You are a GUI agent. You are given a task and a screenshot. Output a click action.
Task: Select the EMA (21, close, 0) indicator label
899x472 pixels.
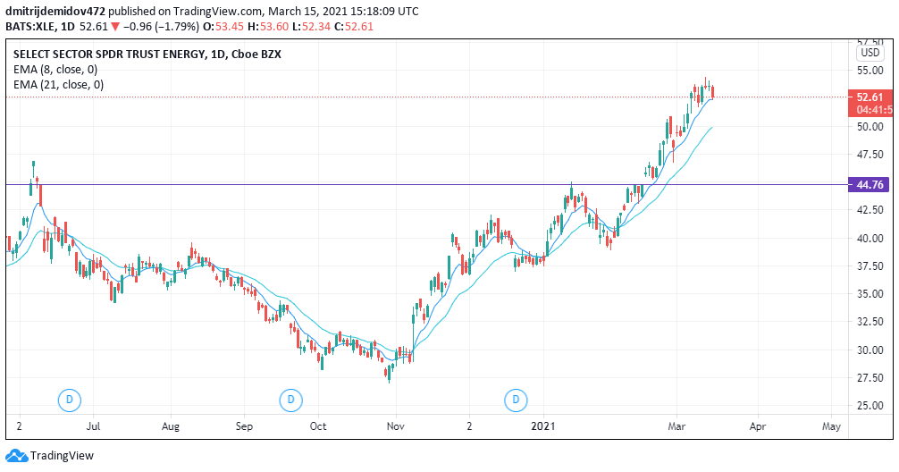click(58, 85)
